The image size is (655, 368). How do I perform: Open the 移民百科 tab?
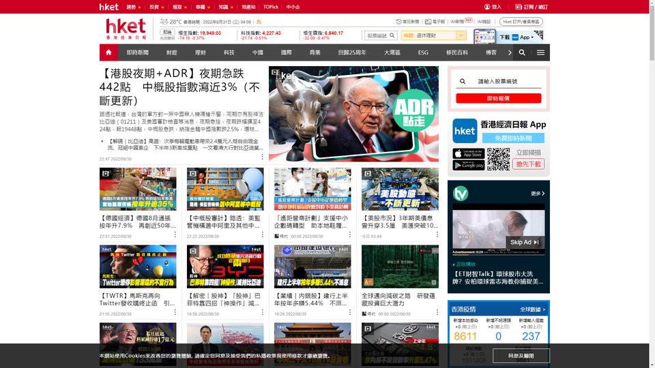457,52
